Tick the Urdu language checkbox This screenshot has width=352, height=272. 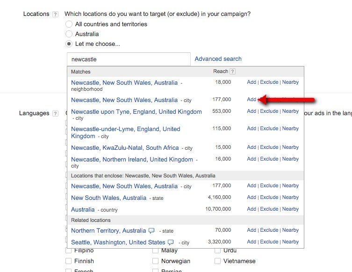217,250
